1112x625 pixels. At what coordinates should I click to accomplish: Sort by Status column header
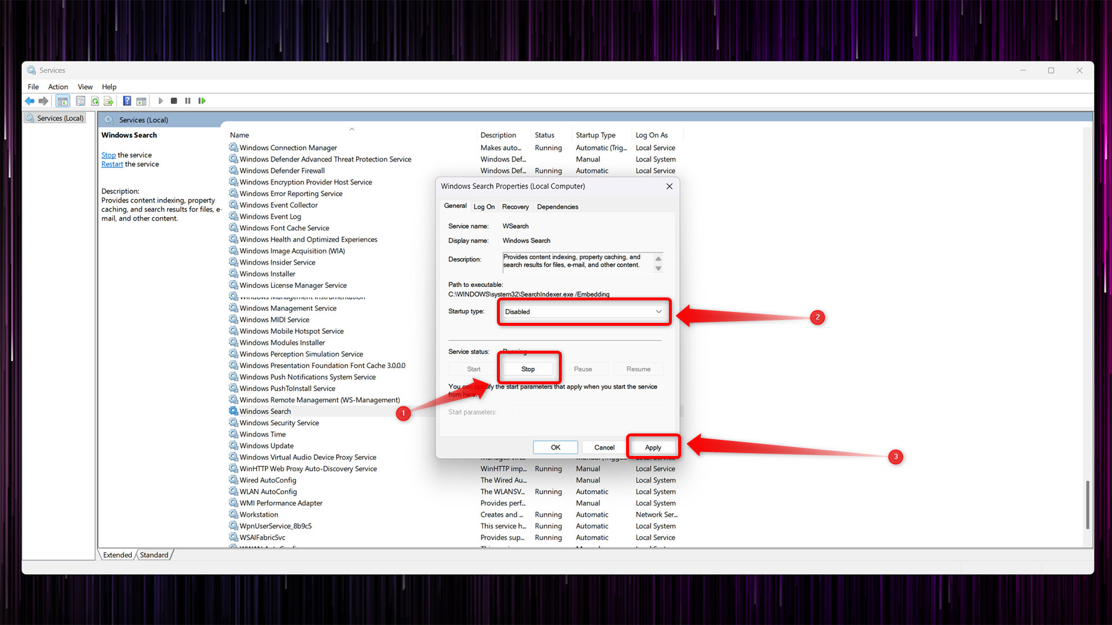coord(551,135)
